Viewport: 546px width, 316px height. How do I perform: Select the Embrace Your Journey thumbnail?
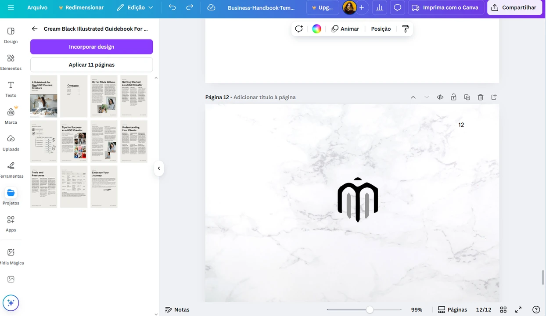pos(104,187)
